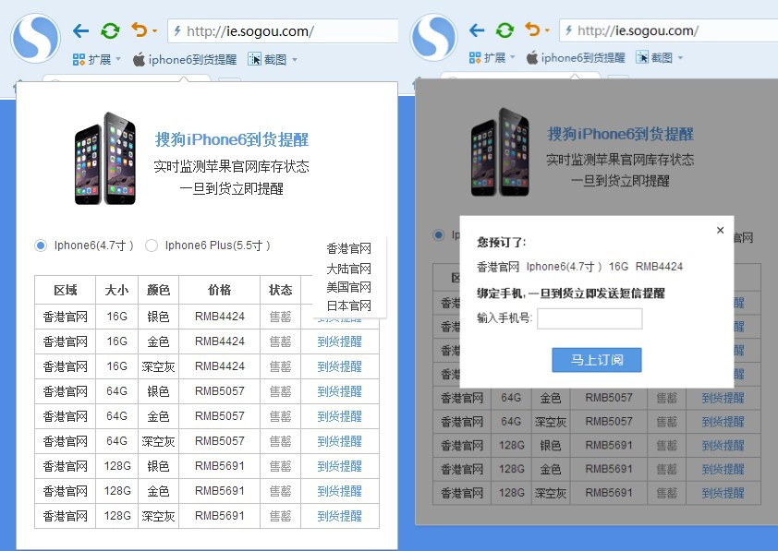Click the 扩展 extensions grid icon in right window
The width and height of the screenshot is (778, 551).
pyautogui.click(x=475, y=58)
